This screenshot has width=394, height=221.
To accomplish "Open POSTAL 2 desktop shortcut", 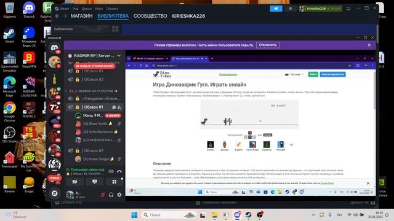I will 29,109.
